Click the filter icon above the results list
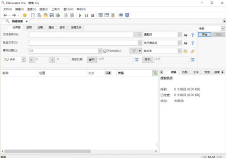Image resolution: width=226 pixels, height=158 pixels. click(155, 73)
